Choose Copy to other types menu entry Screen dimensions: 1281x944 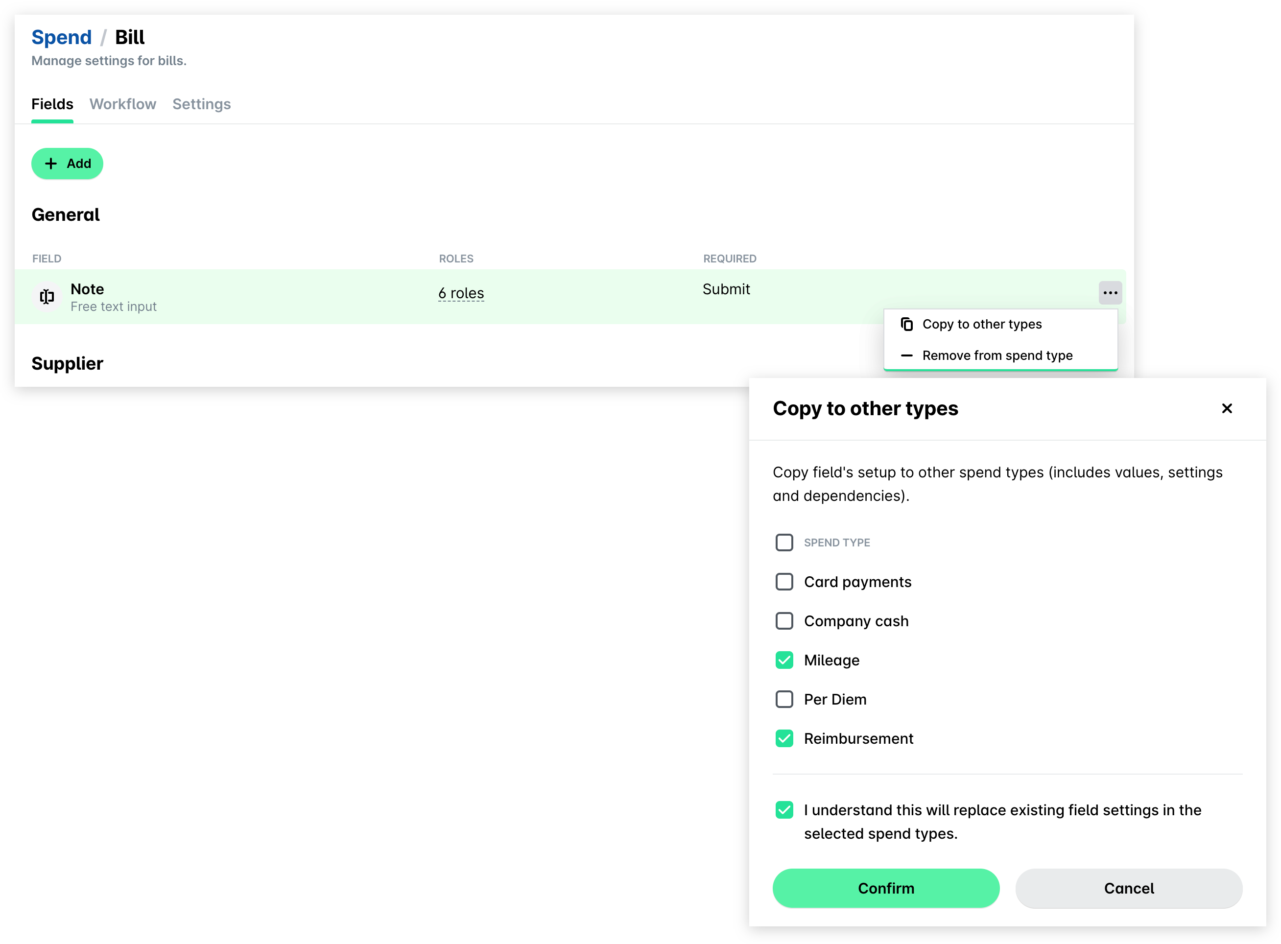[1000, 325]
